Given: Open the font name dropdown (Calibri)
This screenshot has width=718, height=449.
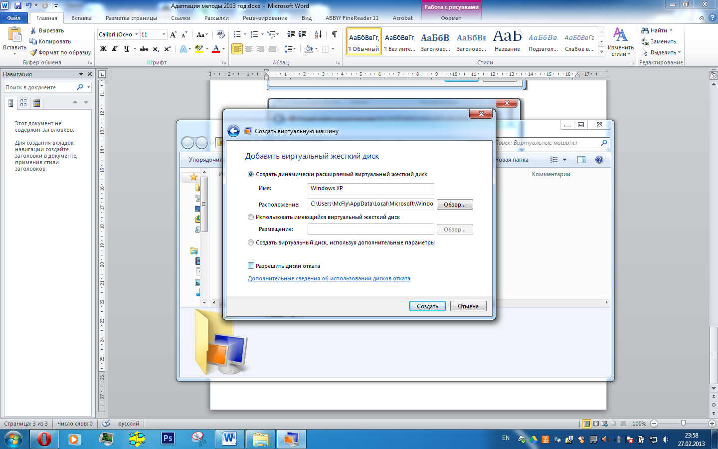Looking at the screenshot, I should 136,34.
